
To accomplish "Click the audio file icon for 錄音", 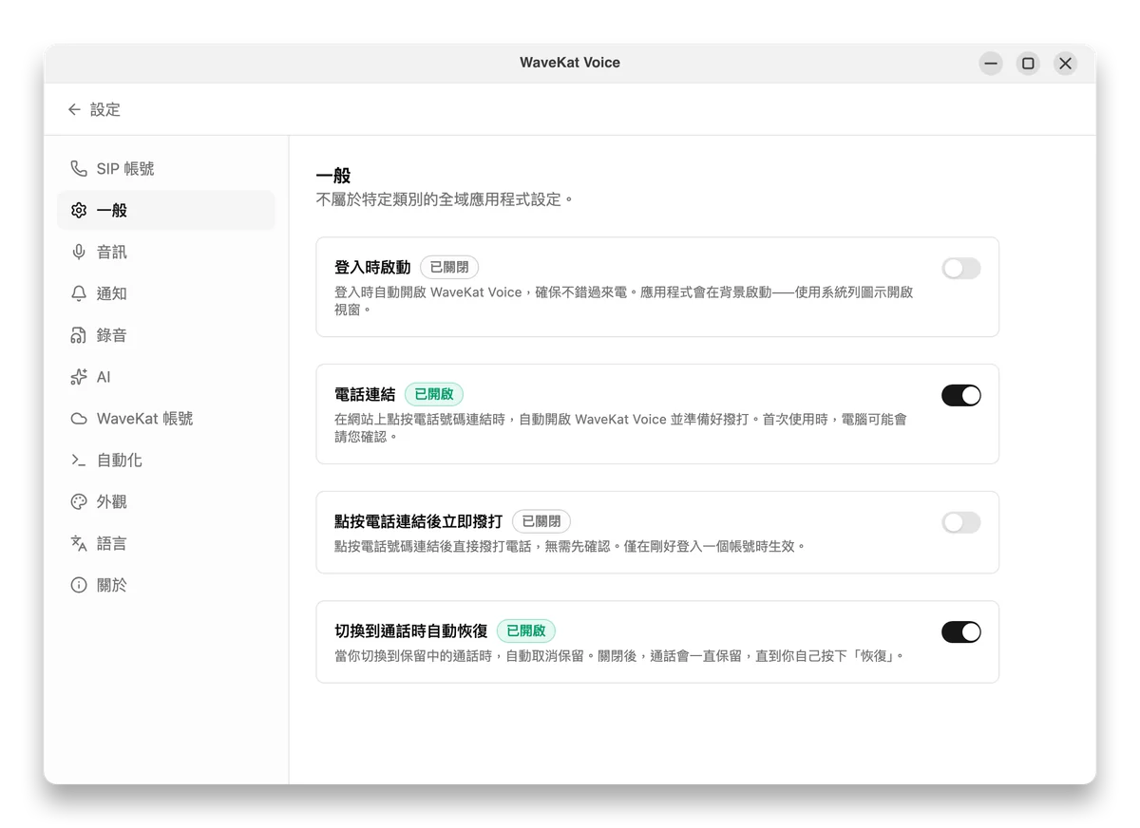I will click(x=79, y=336).
